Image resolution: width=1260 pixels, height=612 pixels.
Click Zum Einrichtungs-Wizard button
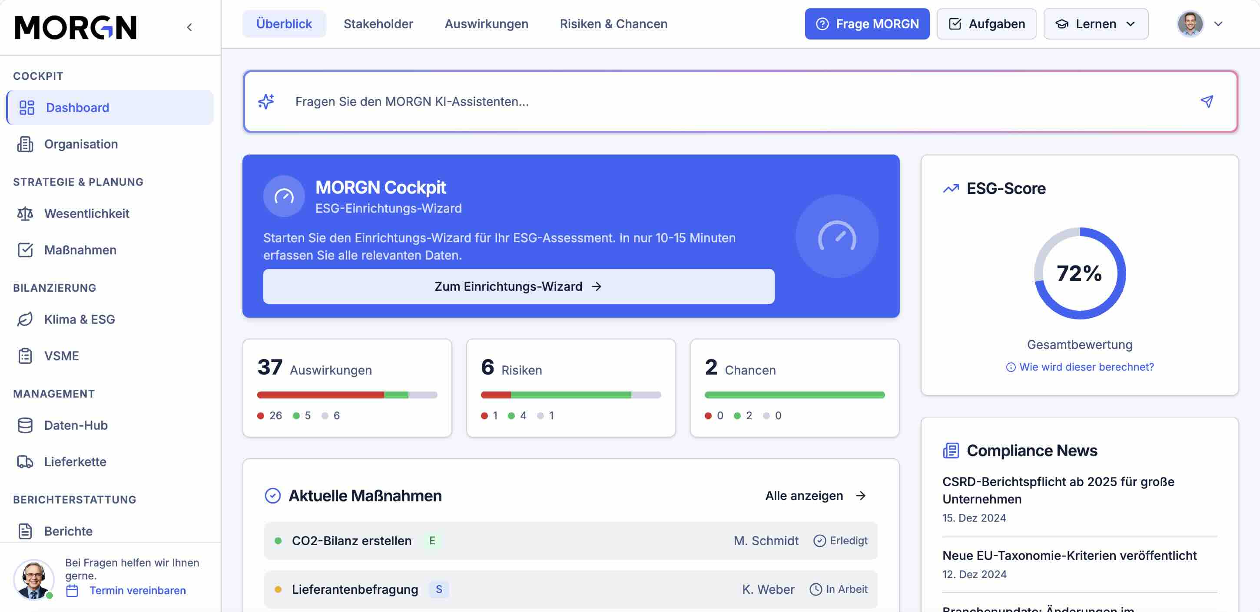[518, 286]
